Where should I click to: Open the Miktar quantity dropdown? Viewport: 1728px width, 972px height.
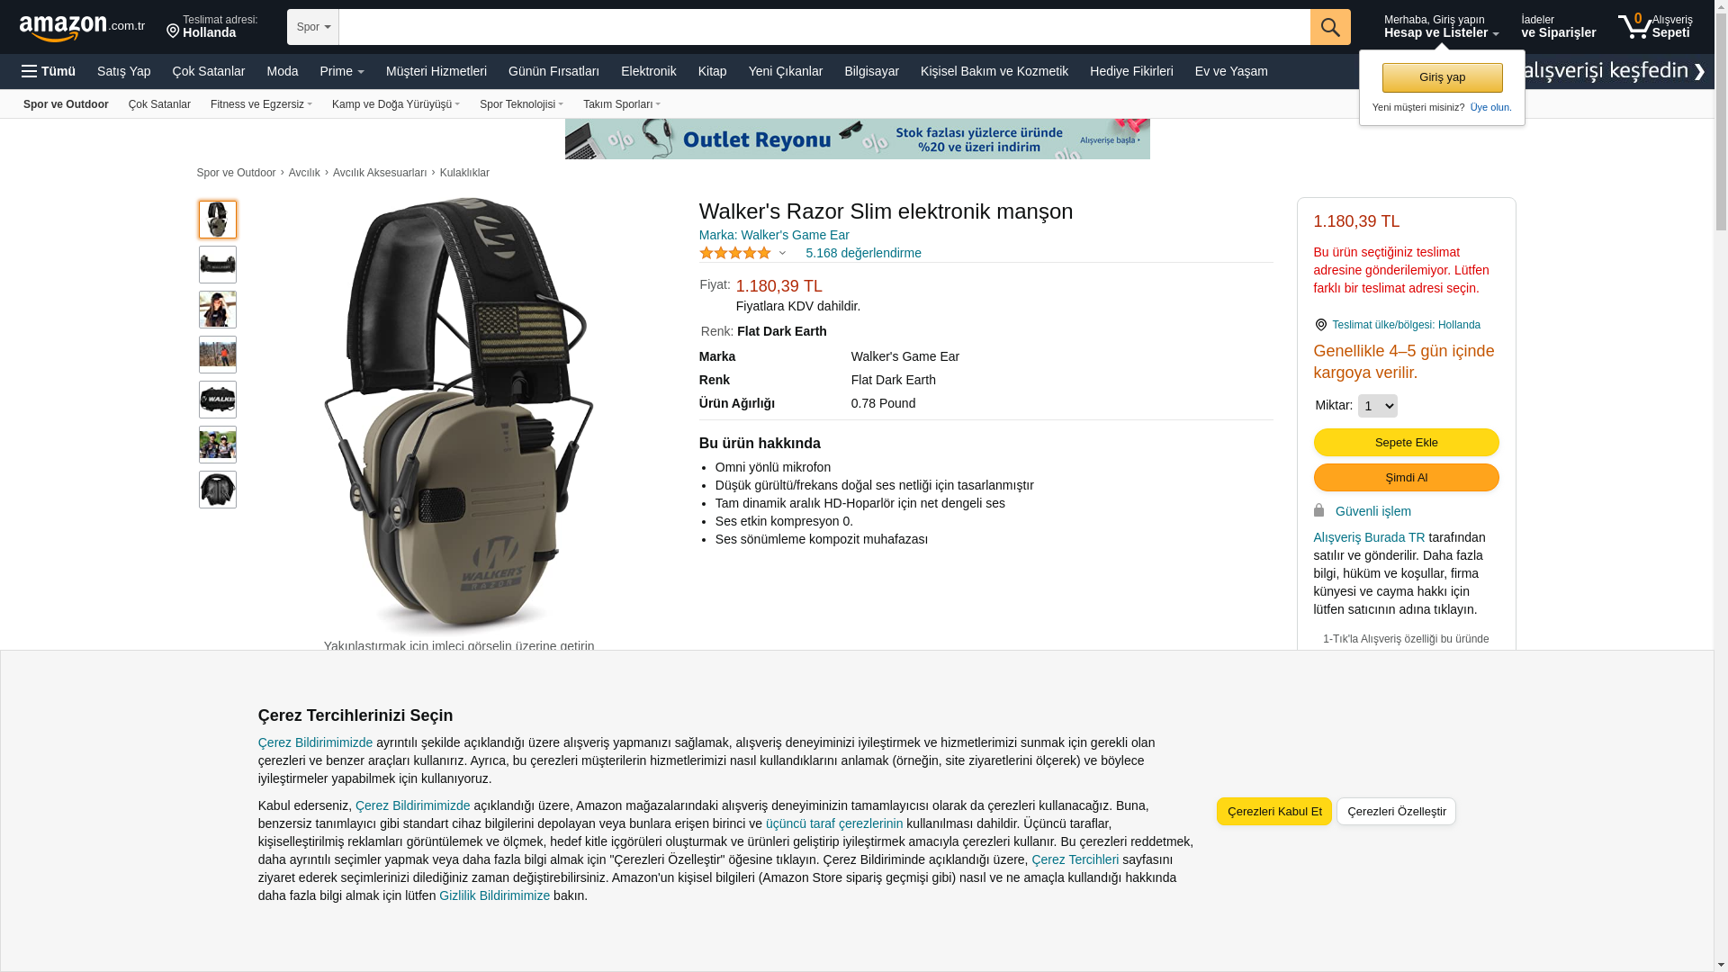[1377, 406]
